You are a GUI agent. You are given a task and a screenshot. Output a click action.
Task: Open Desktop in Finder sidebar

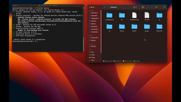(93, 21)
